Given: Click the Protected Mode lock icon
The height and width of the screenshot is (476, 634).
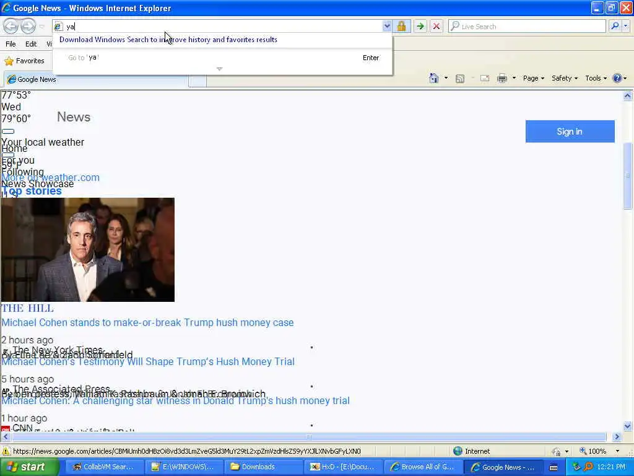Looking at the screenshot, I should click(557, 451).
